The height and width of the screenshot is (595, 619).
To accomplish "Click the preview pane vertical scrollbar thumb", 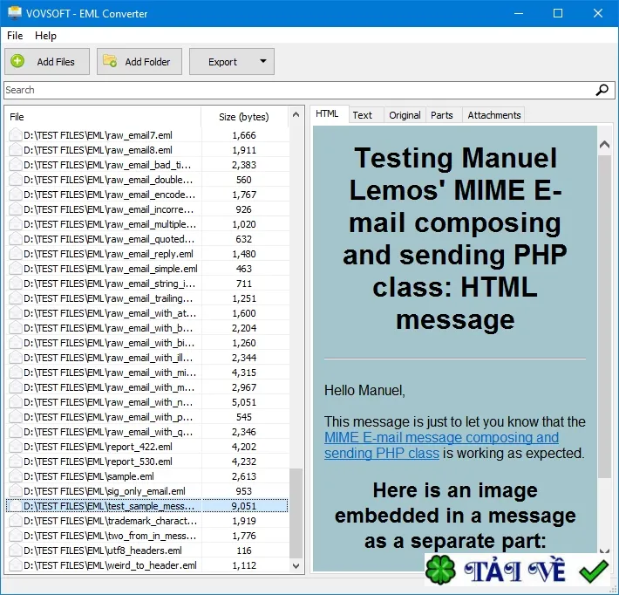I will pos(604,316).
